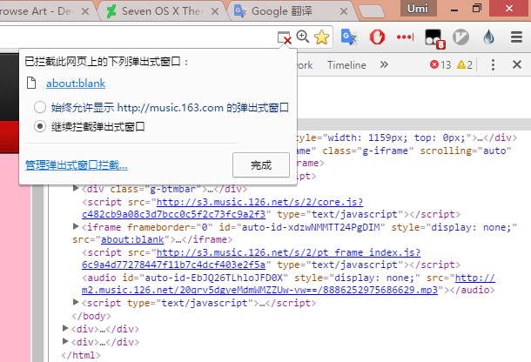Click the zoom magnifier icon in address bar
This screenshot has width=531, height=362.
pyautogui.click(x=303, y=37)
